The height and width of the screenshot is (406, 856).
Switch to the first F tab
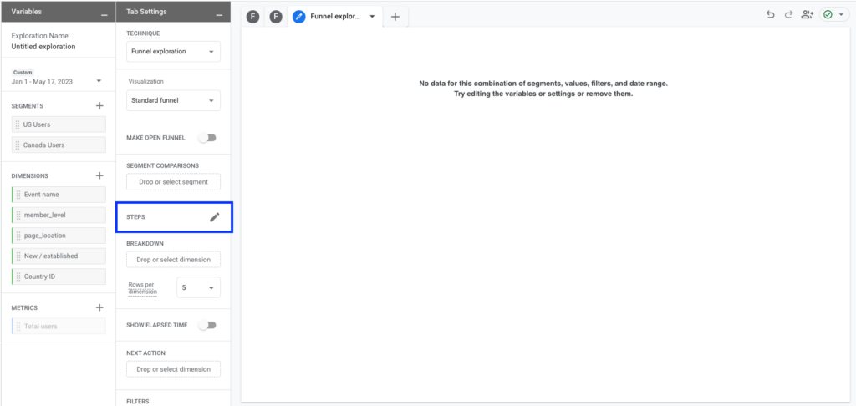point(253,16)
